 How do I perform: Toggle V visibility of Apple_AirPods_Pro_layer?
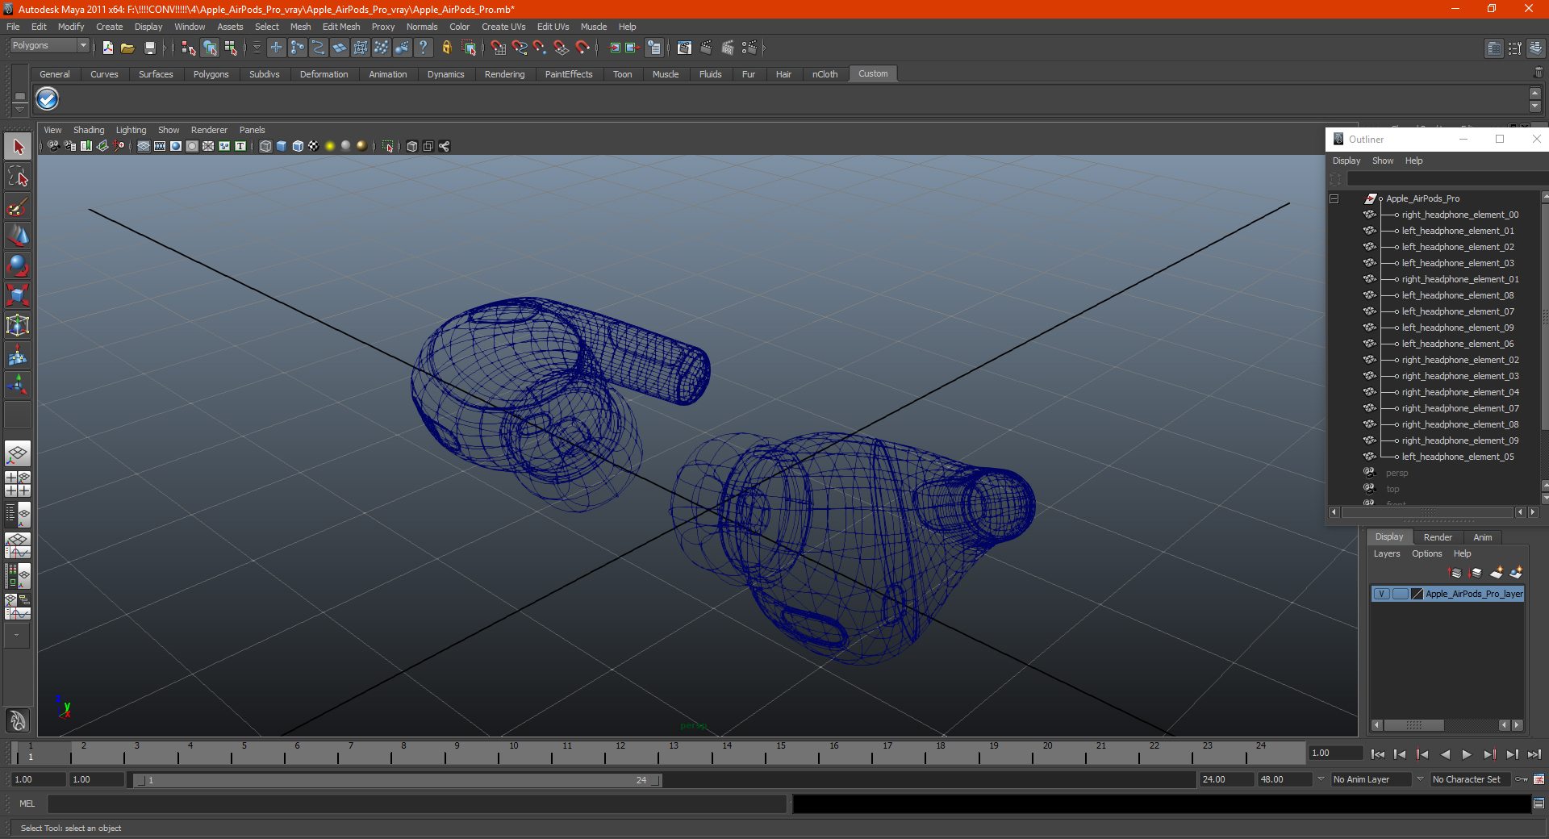tap(1382, 594)
